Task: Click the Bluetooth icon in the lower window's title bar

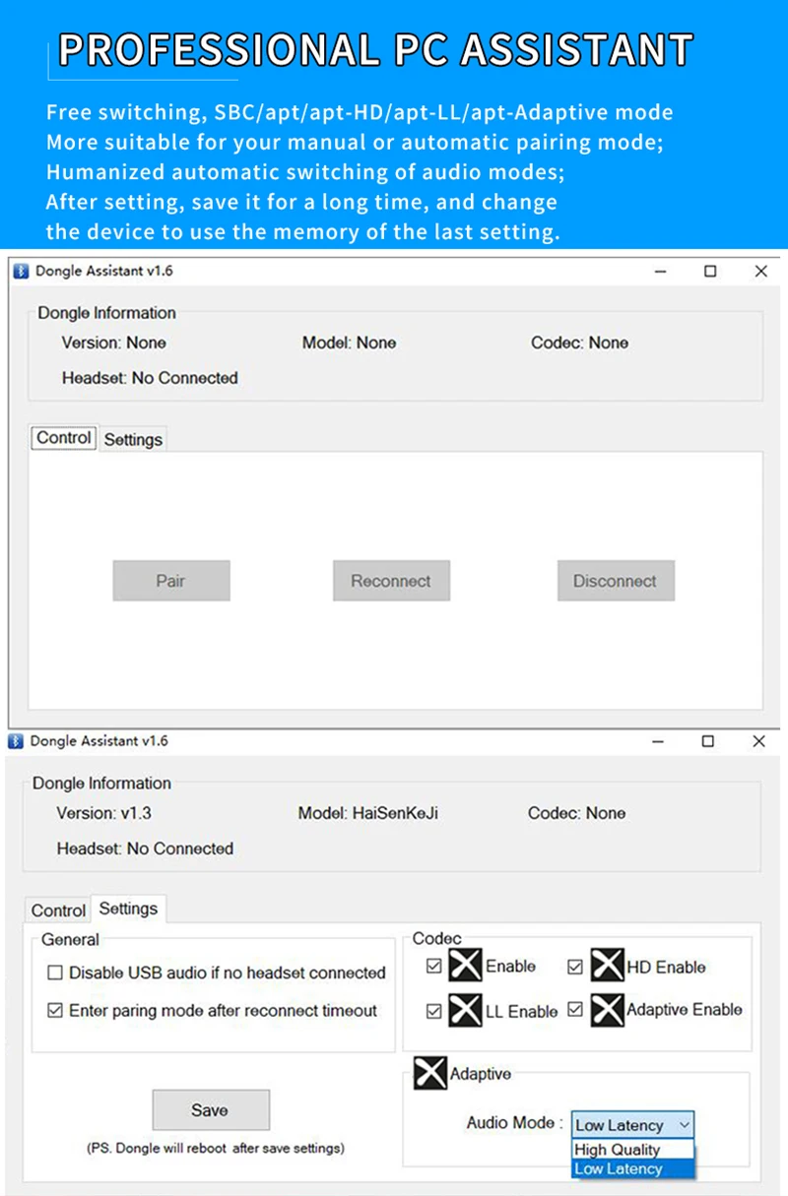Action: [x=17, y=741]
